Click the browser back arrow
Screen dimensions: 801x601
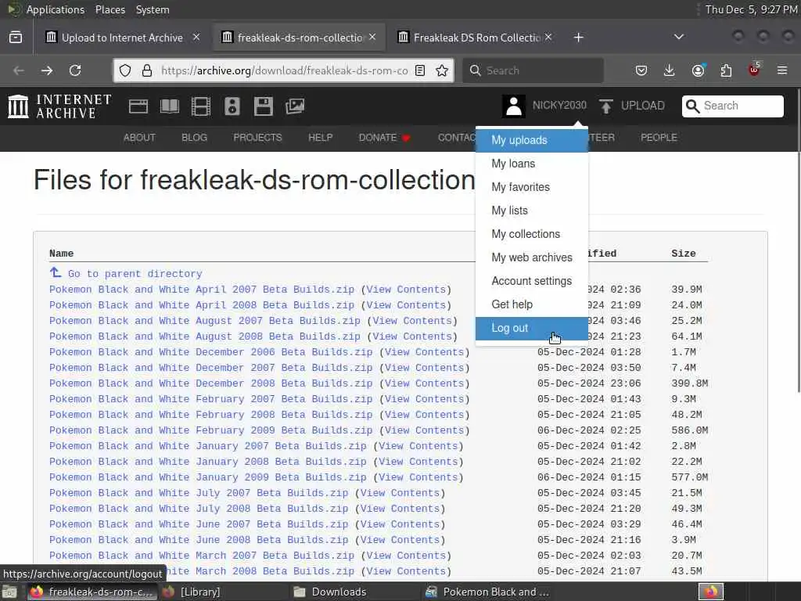(x=19, y=70)
